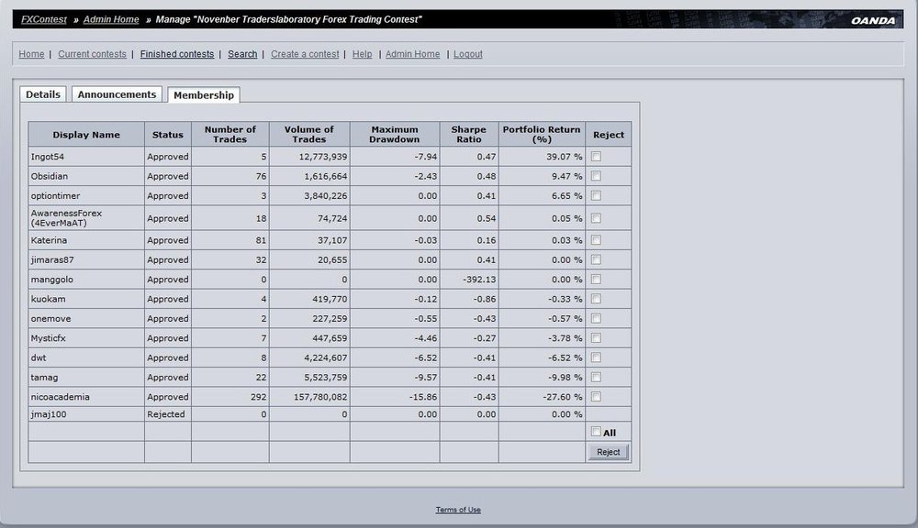Click the trade count 292
Image resolution: width=918 pixels, height=528 pixels.
[258, 397]
